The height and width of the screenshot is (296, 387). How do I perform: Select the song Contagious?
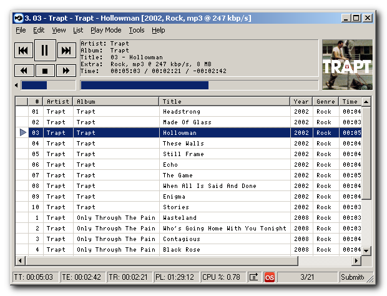[x=189, y=239]
